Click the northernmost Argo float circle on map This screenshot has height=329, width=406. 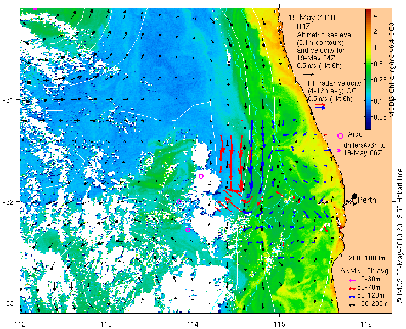click(201, 176)
